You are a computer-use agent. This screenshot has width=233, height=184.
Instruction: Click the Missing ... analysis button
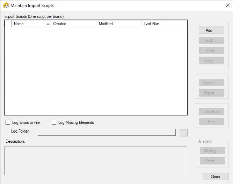[212, 151]
